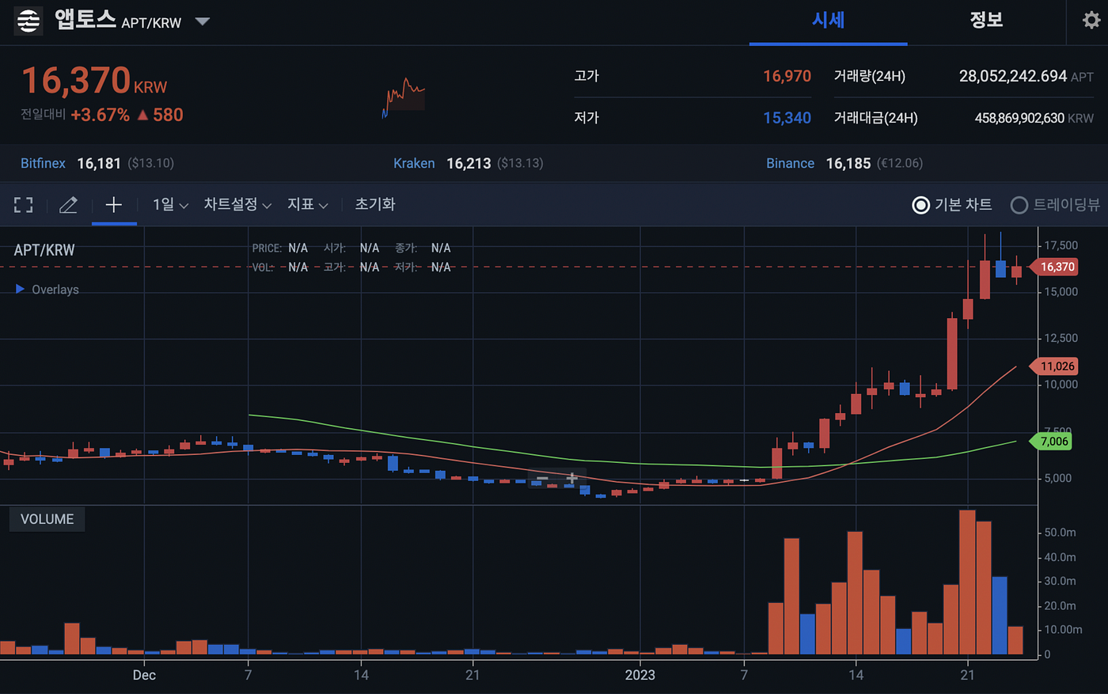
Task: Open the 차트설정 chart settings dropdown
Action: point(237,204)
